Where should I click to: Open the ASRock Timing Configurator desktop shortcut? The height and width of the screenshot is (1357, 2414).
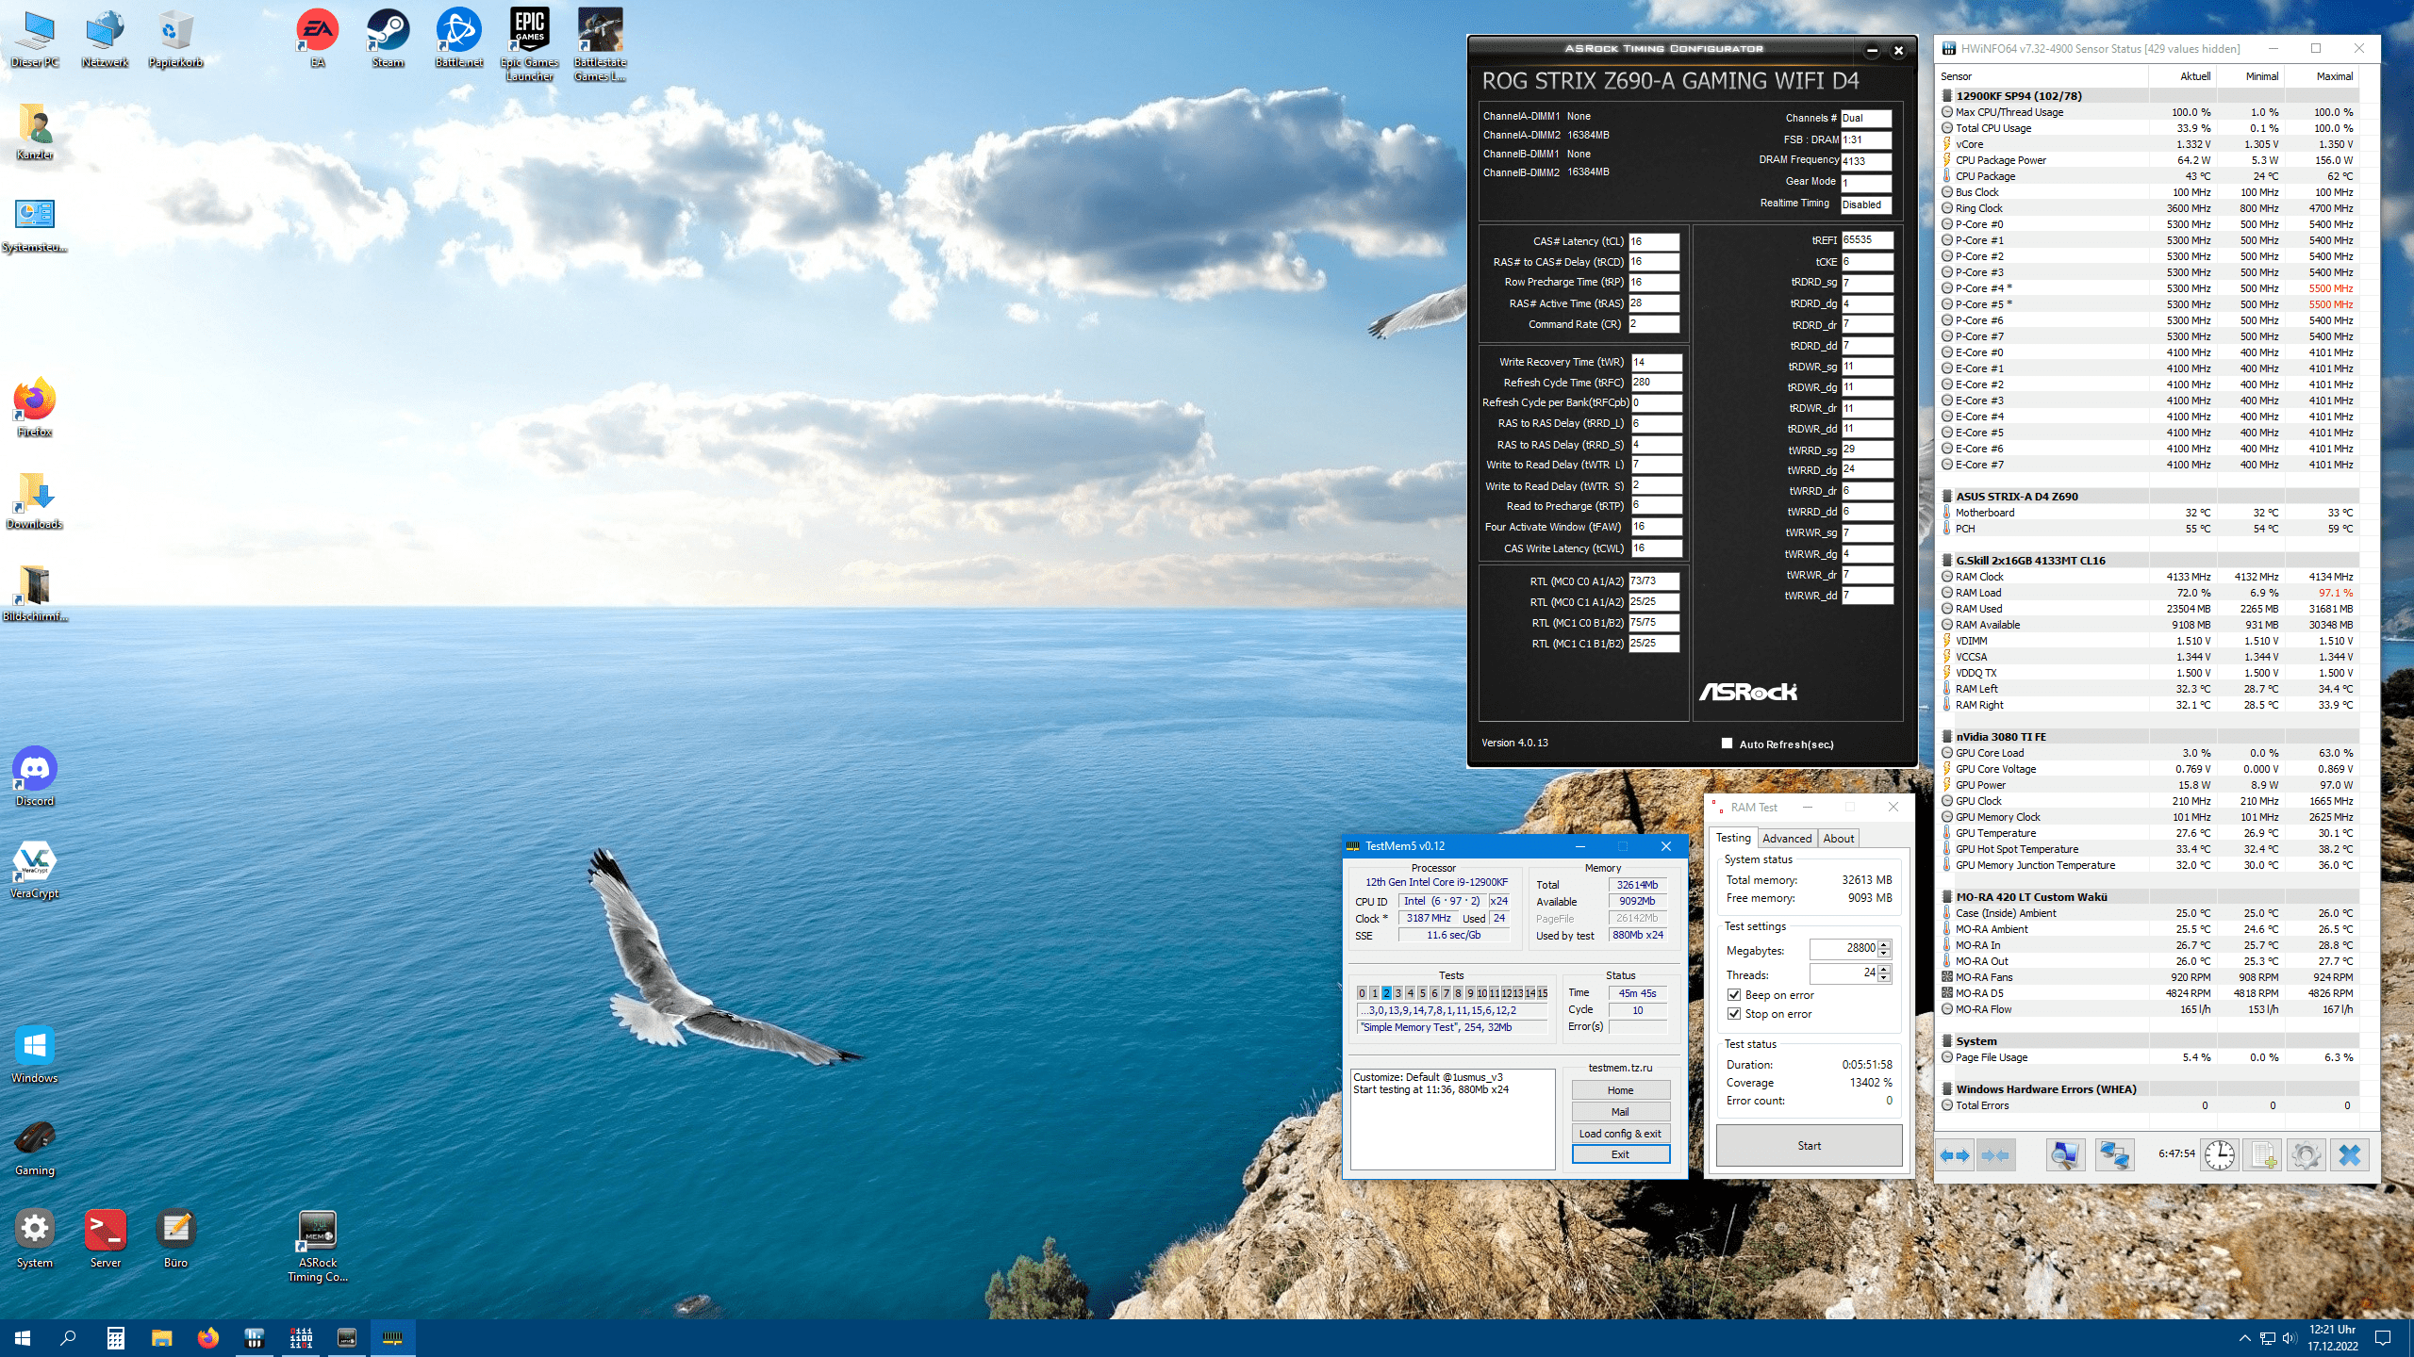[318, 1246]
